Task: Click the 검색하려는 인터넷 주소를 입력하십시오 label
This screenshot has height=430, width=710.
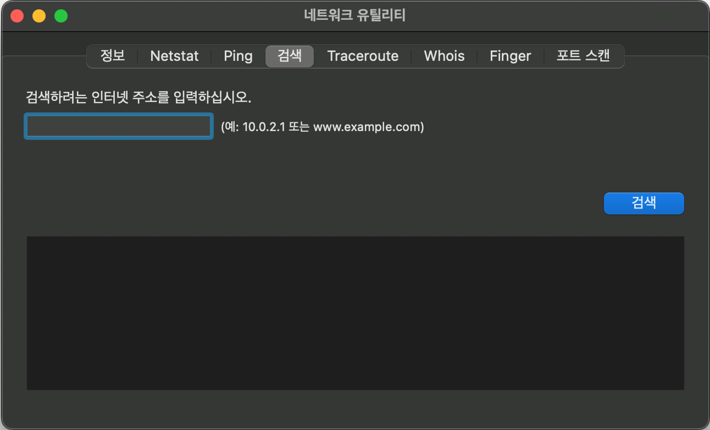Action: point(138,98)
